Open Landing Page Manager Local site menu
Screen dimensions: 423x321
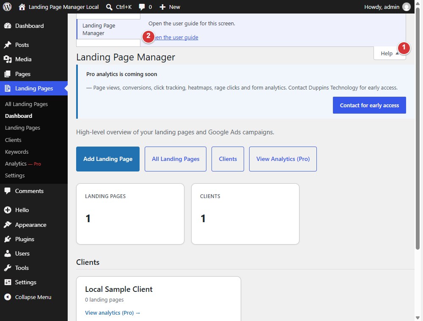(58, 7)
